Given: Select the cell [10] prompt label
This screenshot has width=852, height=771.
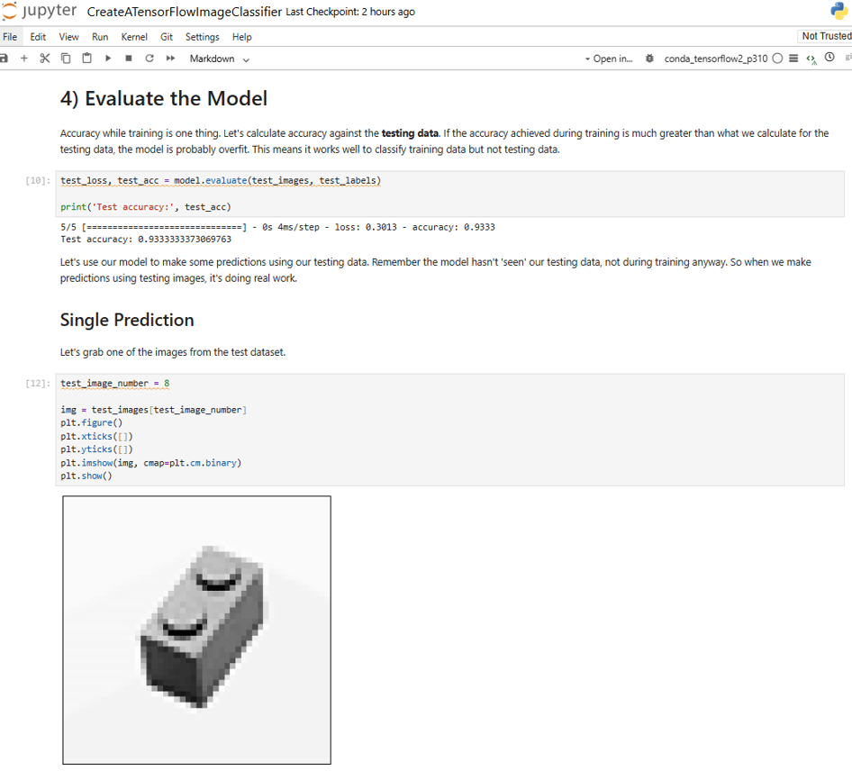Looking at the screenshot, I should click(38, 180).
